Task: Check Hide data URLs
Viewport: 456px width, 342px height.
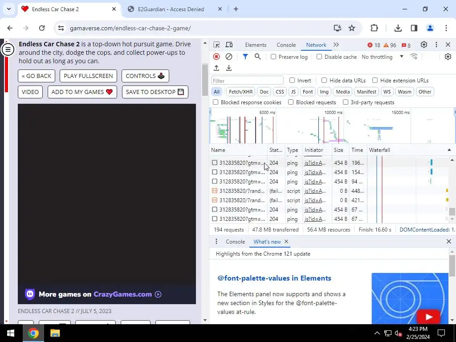Action: (x=324, y=80)
